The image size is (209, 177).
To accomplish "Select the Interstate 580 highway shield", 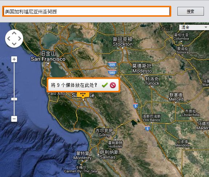I will (x=112, y=72).
